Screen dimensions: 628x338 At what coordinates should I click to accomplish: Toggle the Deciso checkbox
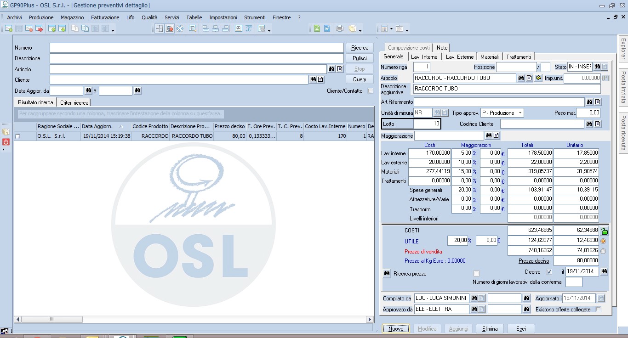[x=549, y=272]
